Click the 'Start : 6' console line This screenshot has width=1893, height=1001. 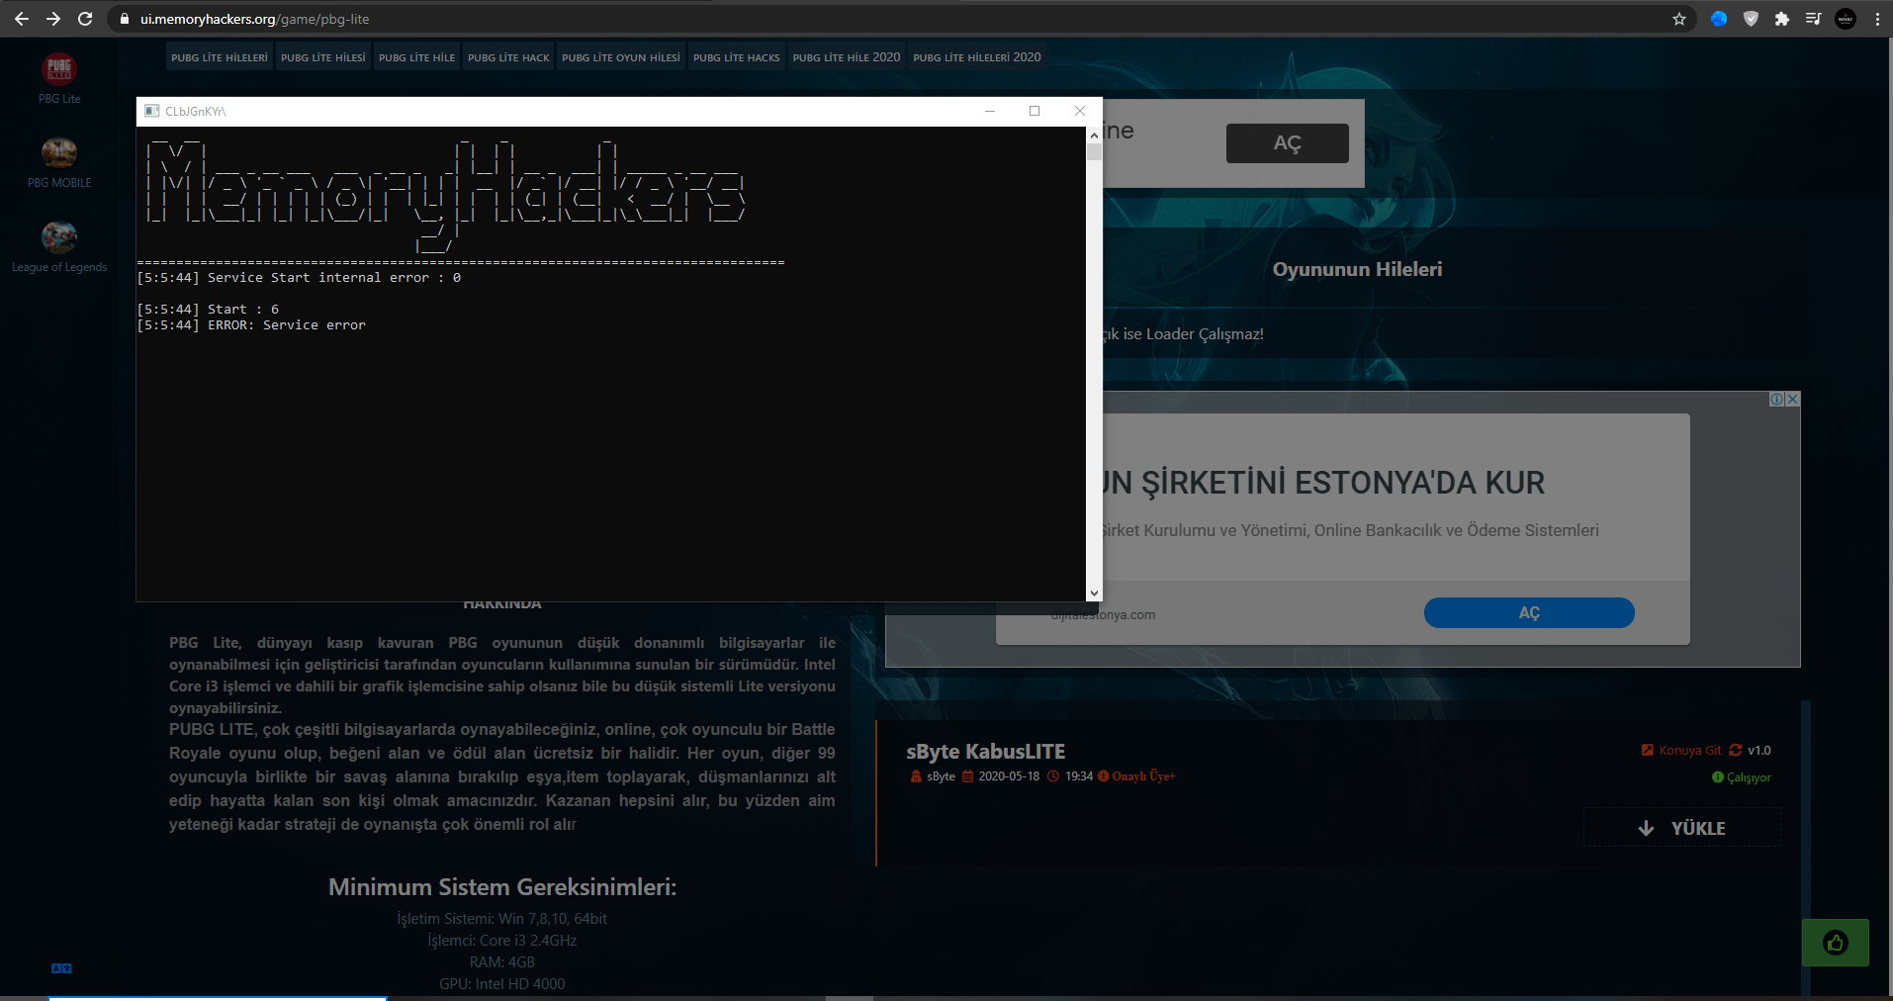tap(208, 310)
